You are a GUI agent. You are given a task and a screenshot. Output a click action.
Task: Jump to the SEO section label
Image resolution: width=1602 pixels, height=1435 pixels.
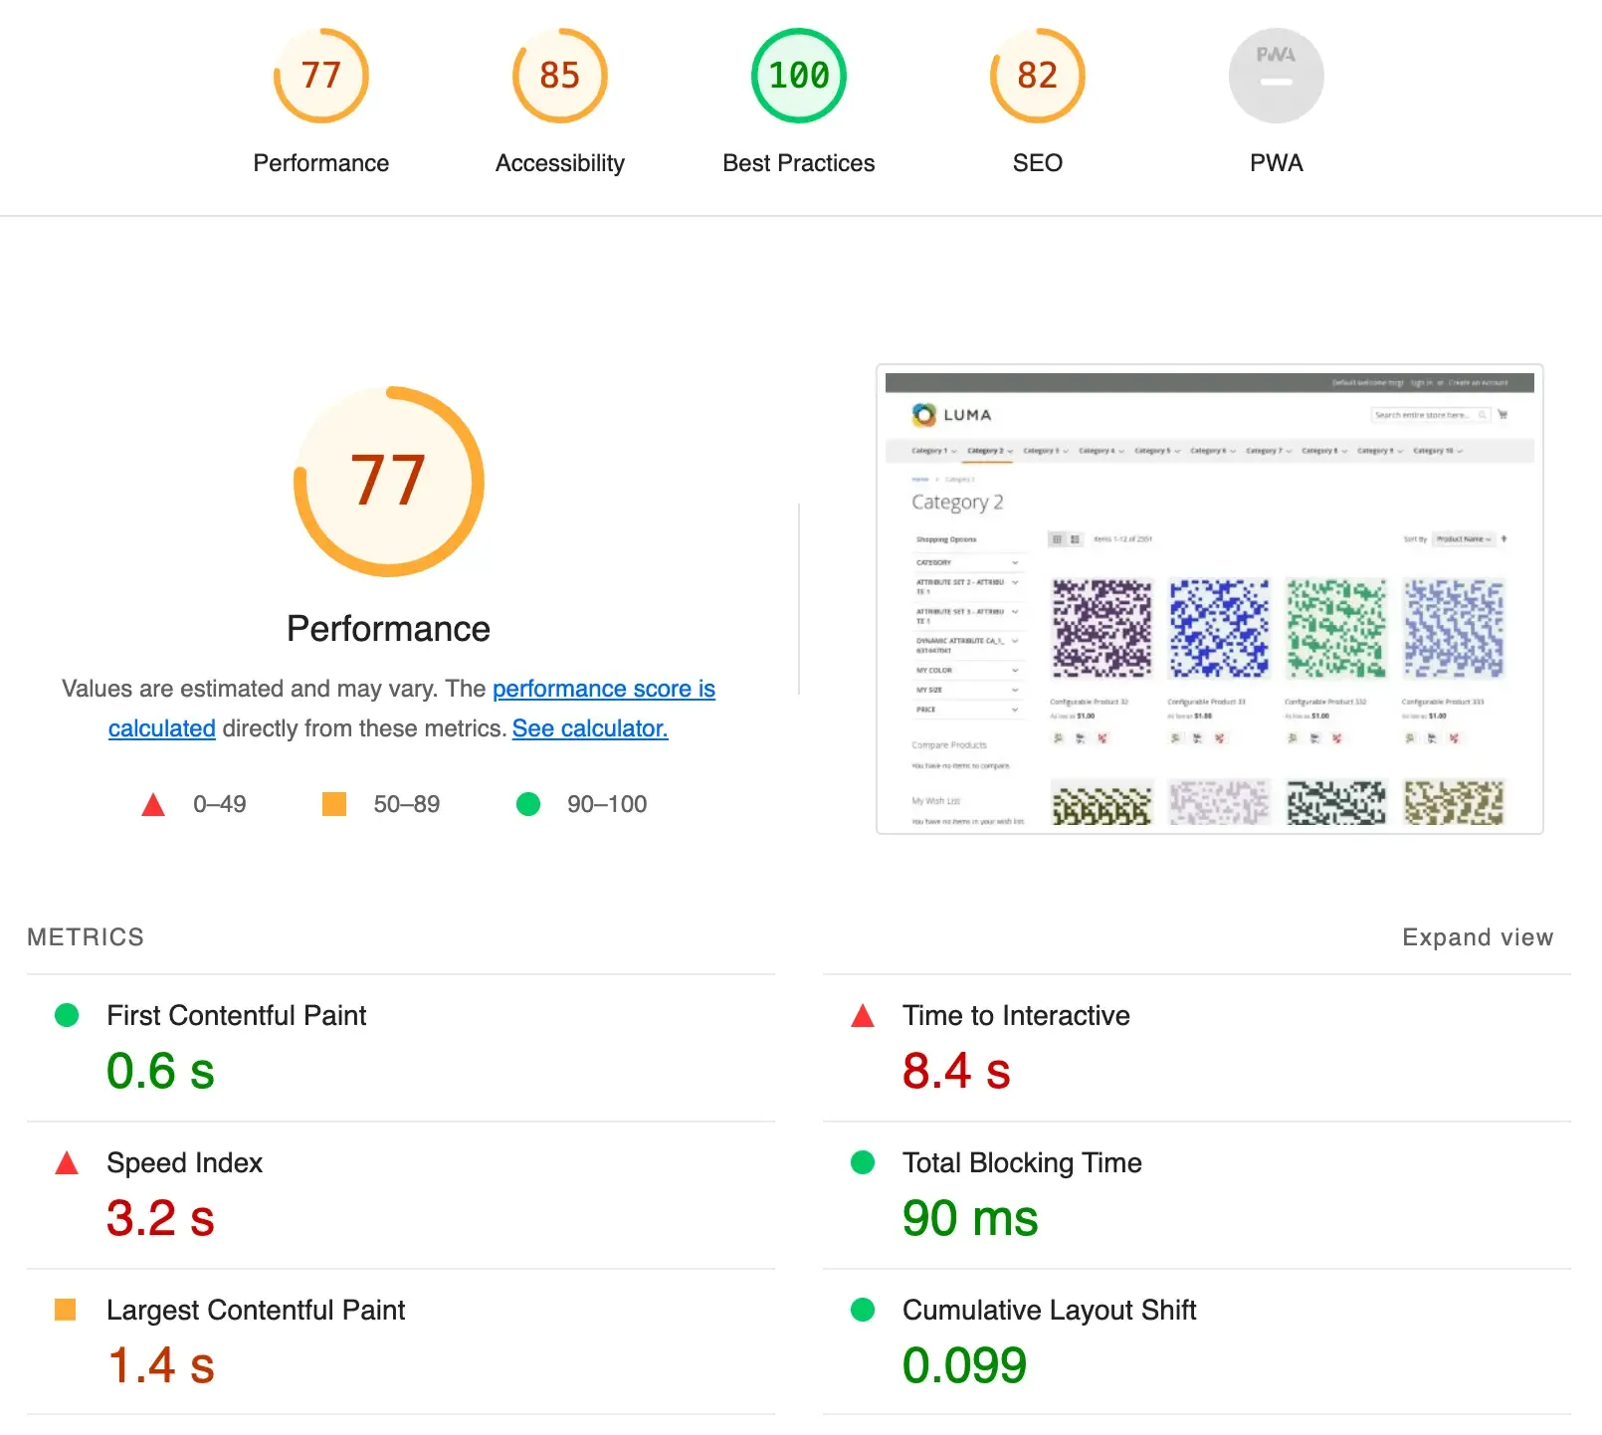[x=1037, y=163]
